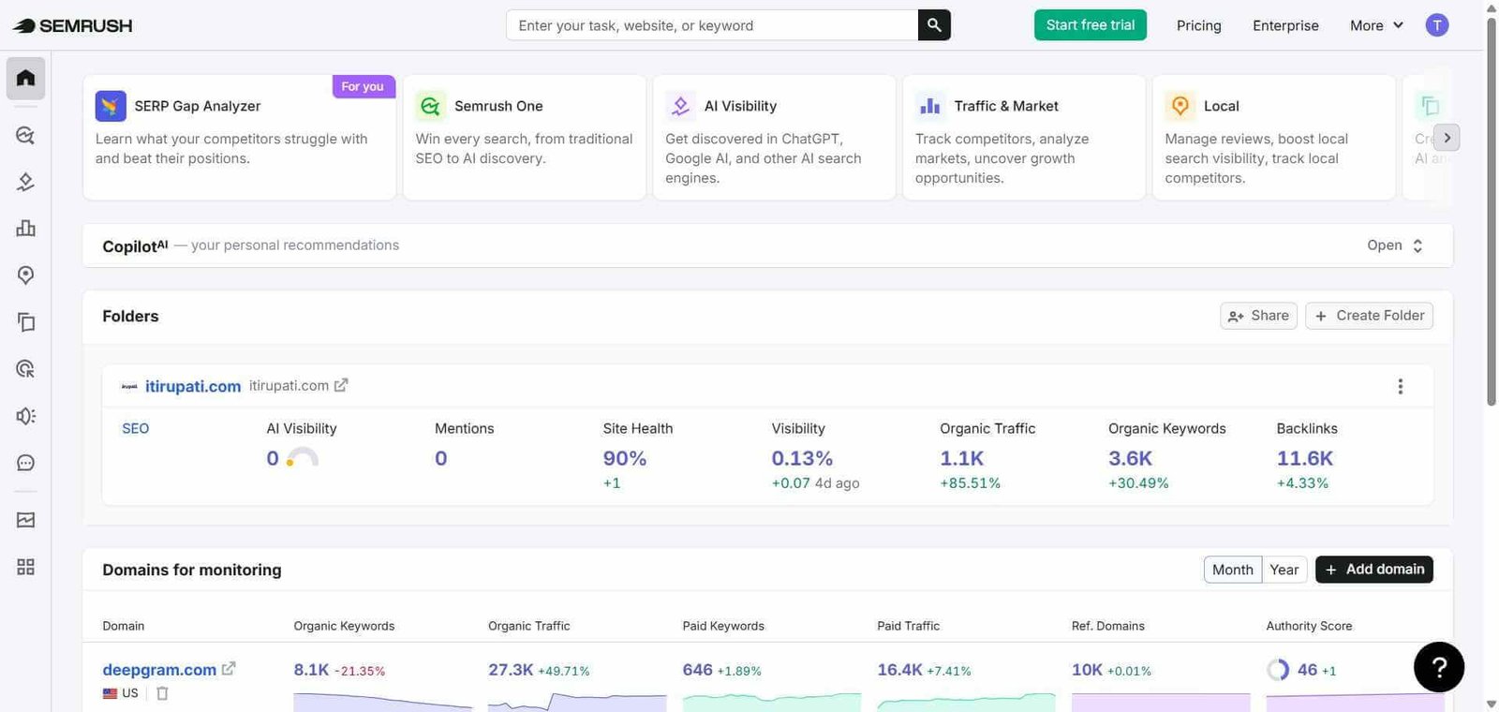Click deepgram.com Organic Keywords 8.1K
This screenshot has width=1499, height=712.
(x=311, y=670)
